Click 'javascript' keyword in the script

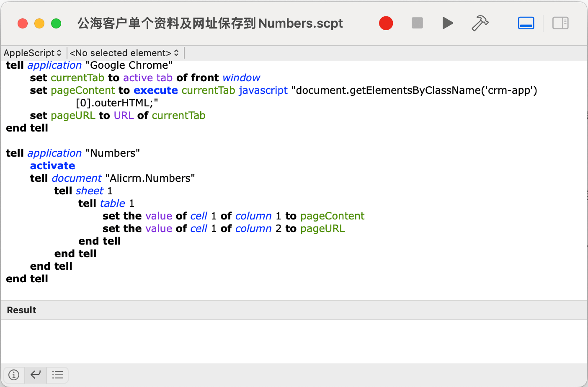pyautogui.click(x=263, y=90)
